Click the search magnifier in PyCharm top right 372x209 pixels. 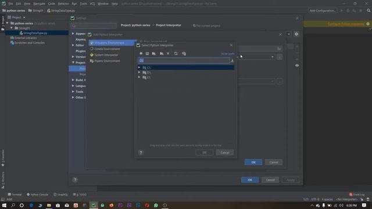(x=369, y=10)
